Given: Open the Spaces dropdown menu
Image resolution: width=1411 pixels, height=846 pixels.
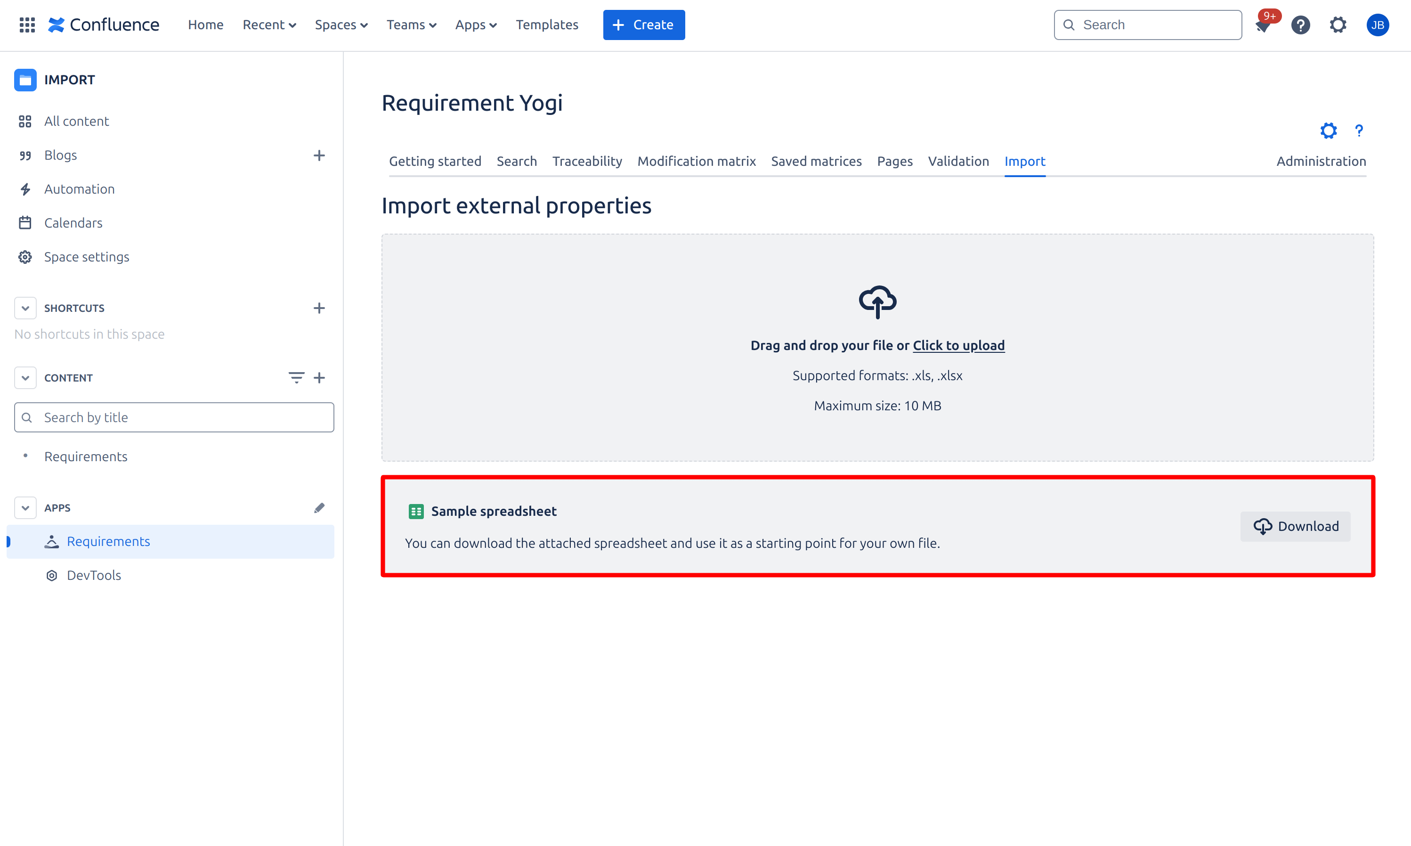Looking at the screenshot, I should pyautogui.click(x=341, y=25).
